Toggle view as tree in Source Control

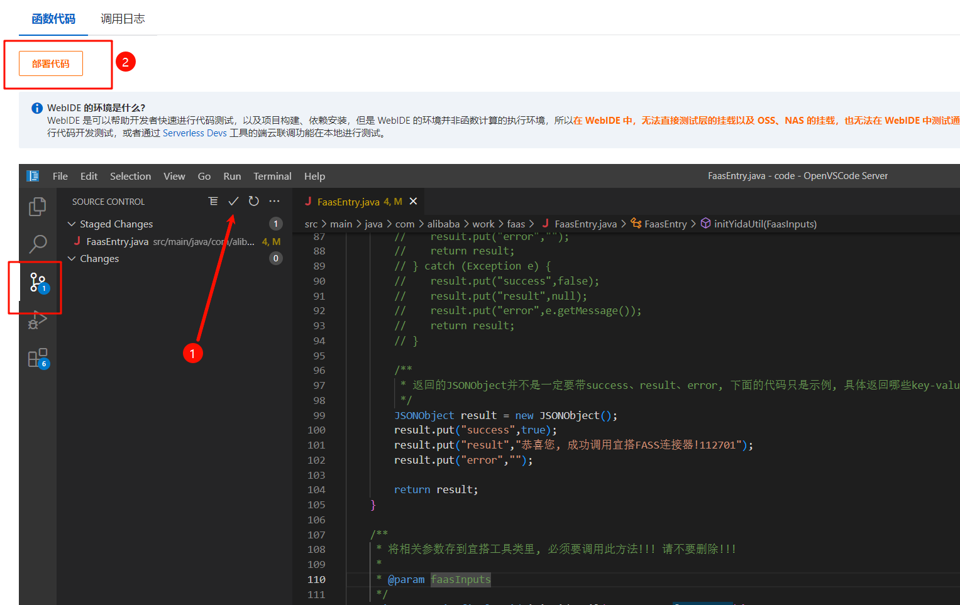(x=213, y=201)
